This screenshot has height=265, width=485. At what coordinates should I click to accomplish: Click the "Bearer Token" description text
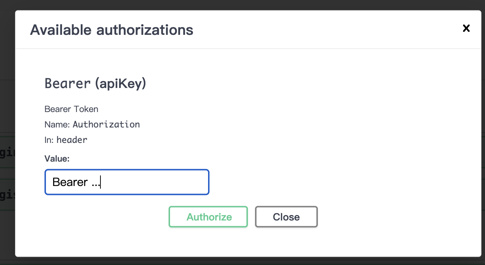click(71, 109)
